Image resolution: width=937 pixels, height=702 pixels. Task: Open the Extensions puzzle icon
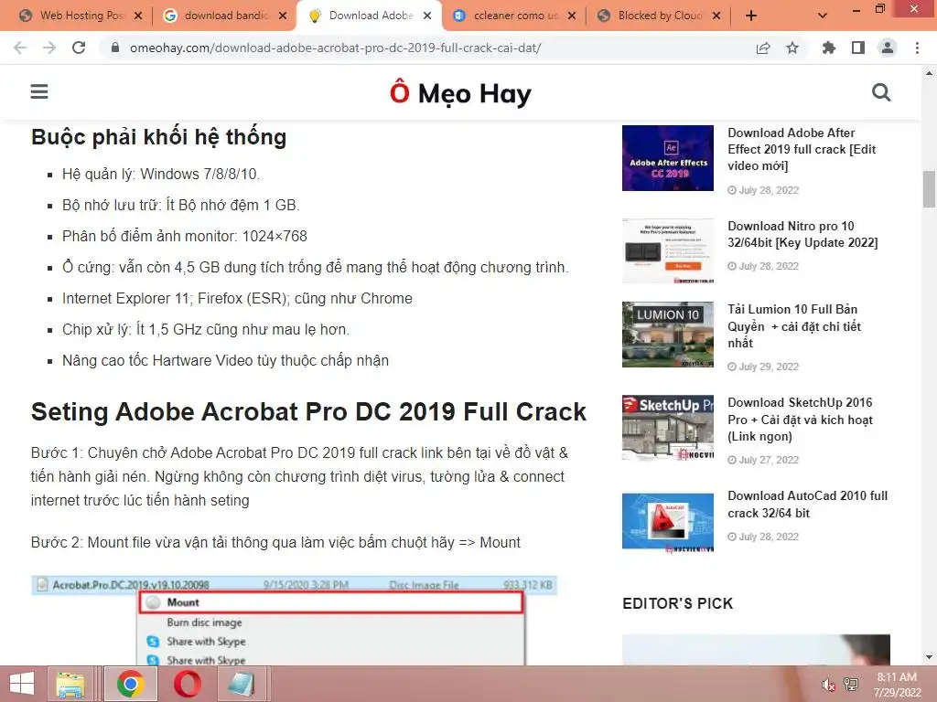point(829,48)
